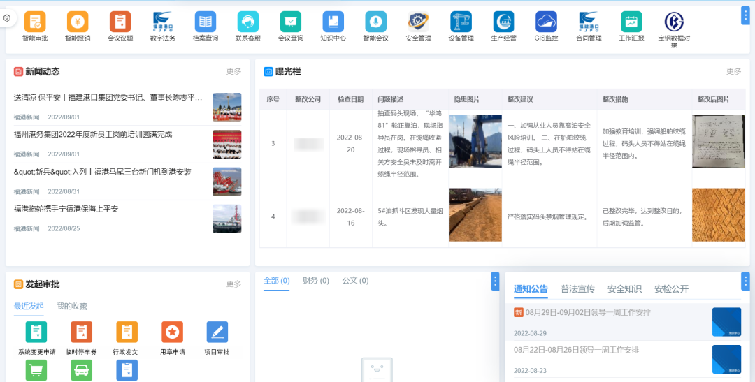Click 更多 in the 新闻动态 panel
Viewport: 755px width, 382px height.
(234, 72)
